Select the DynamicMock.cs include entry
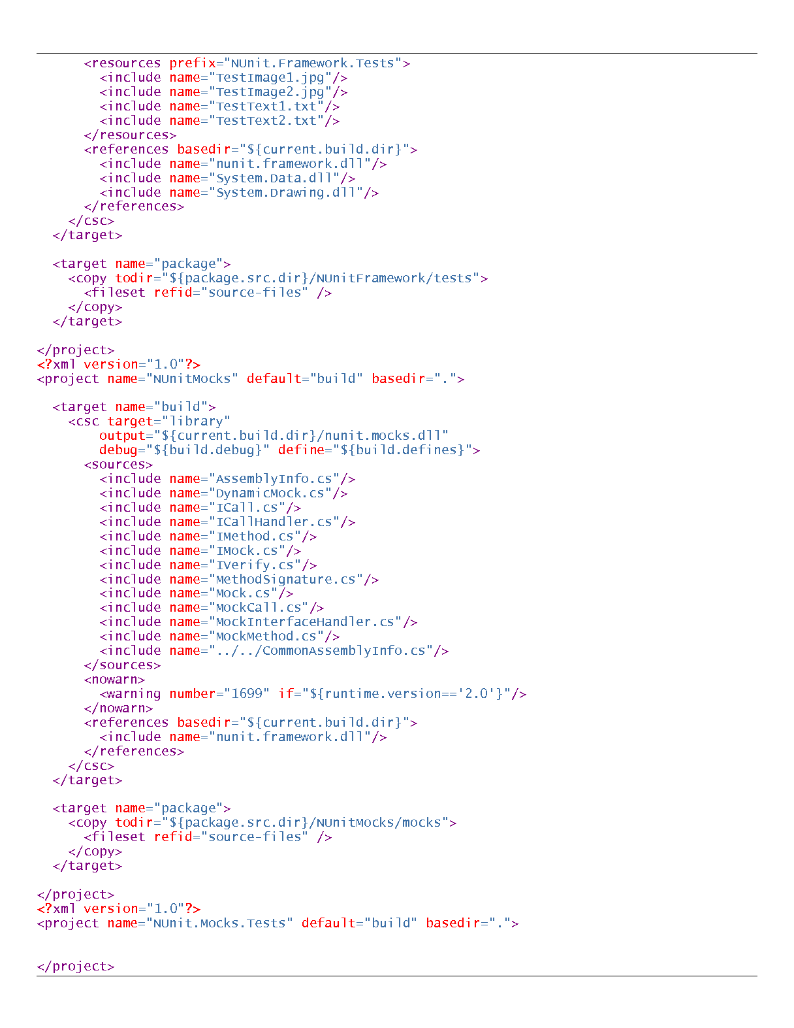Screen dimensions: 794x1028 [223, 493]
